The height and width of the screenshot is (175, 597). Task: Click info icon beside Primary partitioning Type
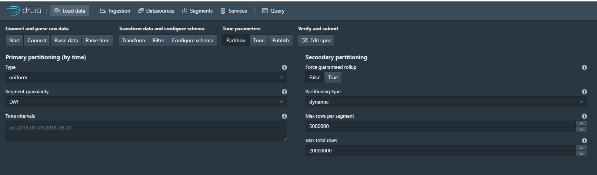[x=284, y=67]
